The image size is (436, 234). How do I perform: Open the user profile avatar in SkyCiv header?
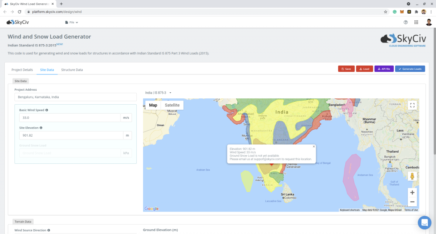coord(429,22)
